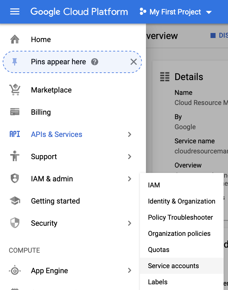Viewport: 228px width, 290px height.
Task: Click the Marketplace shopping cart icon
Action: (x=15, y=90)
